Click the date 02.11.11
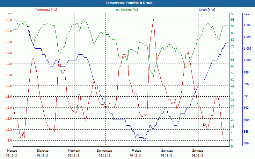The height and width of the screenshot is (159, 255). click(x=74, y=156)
